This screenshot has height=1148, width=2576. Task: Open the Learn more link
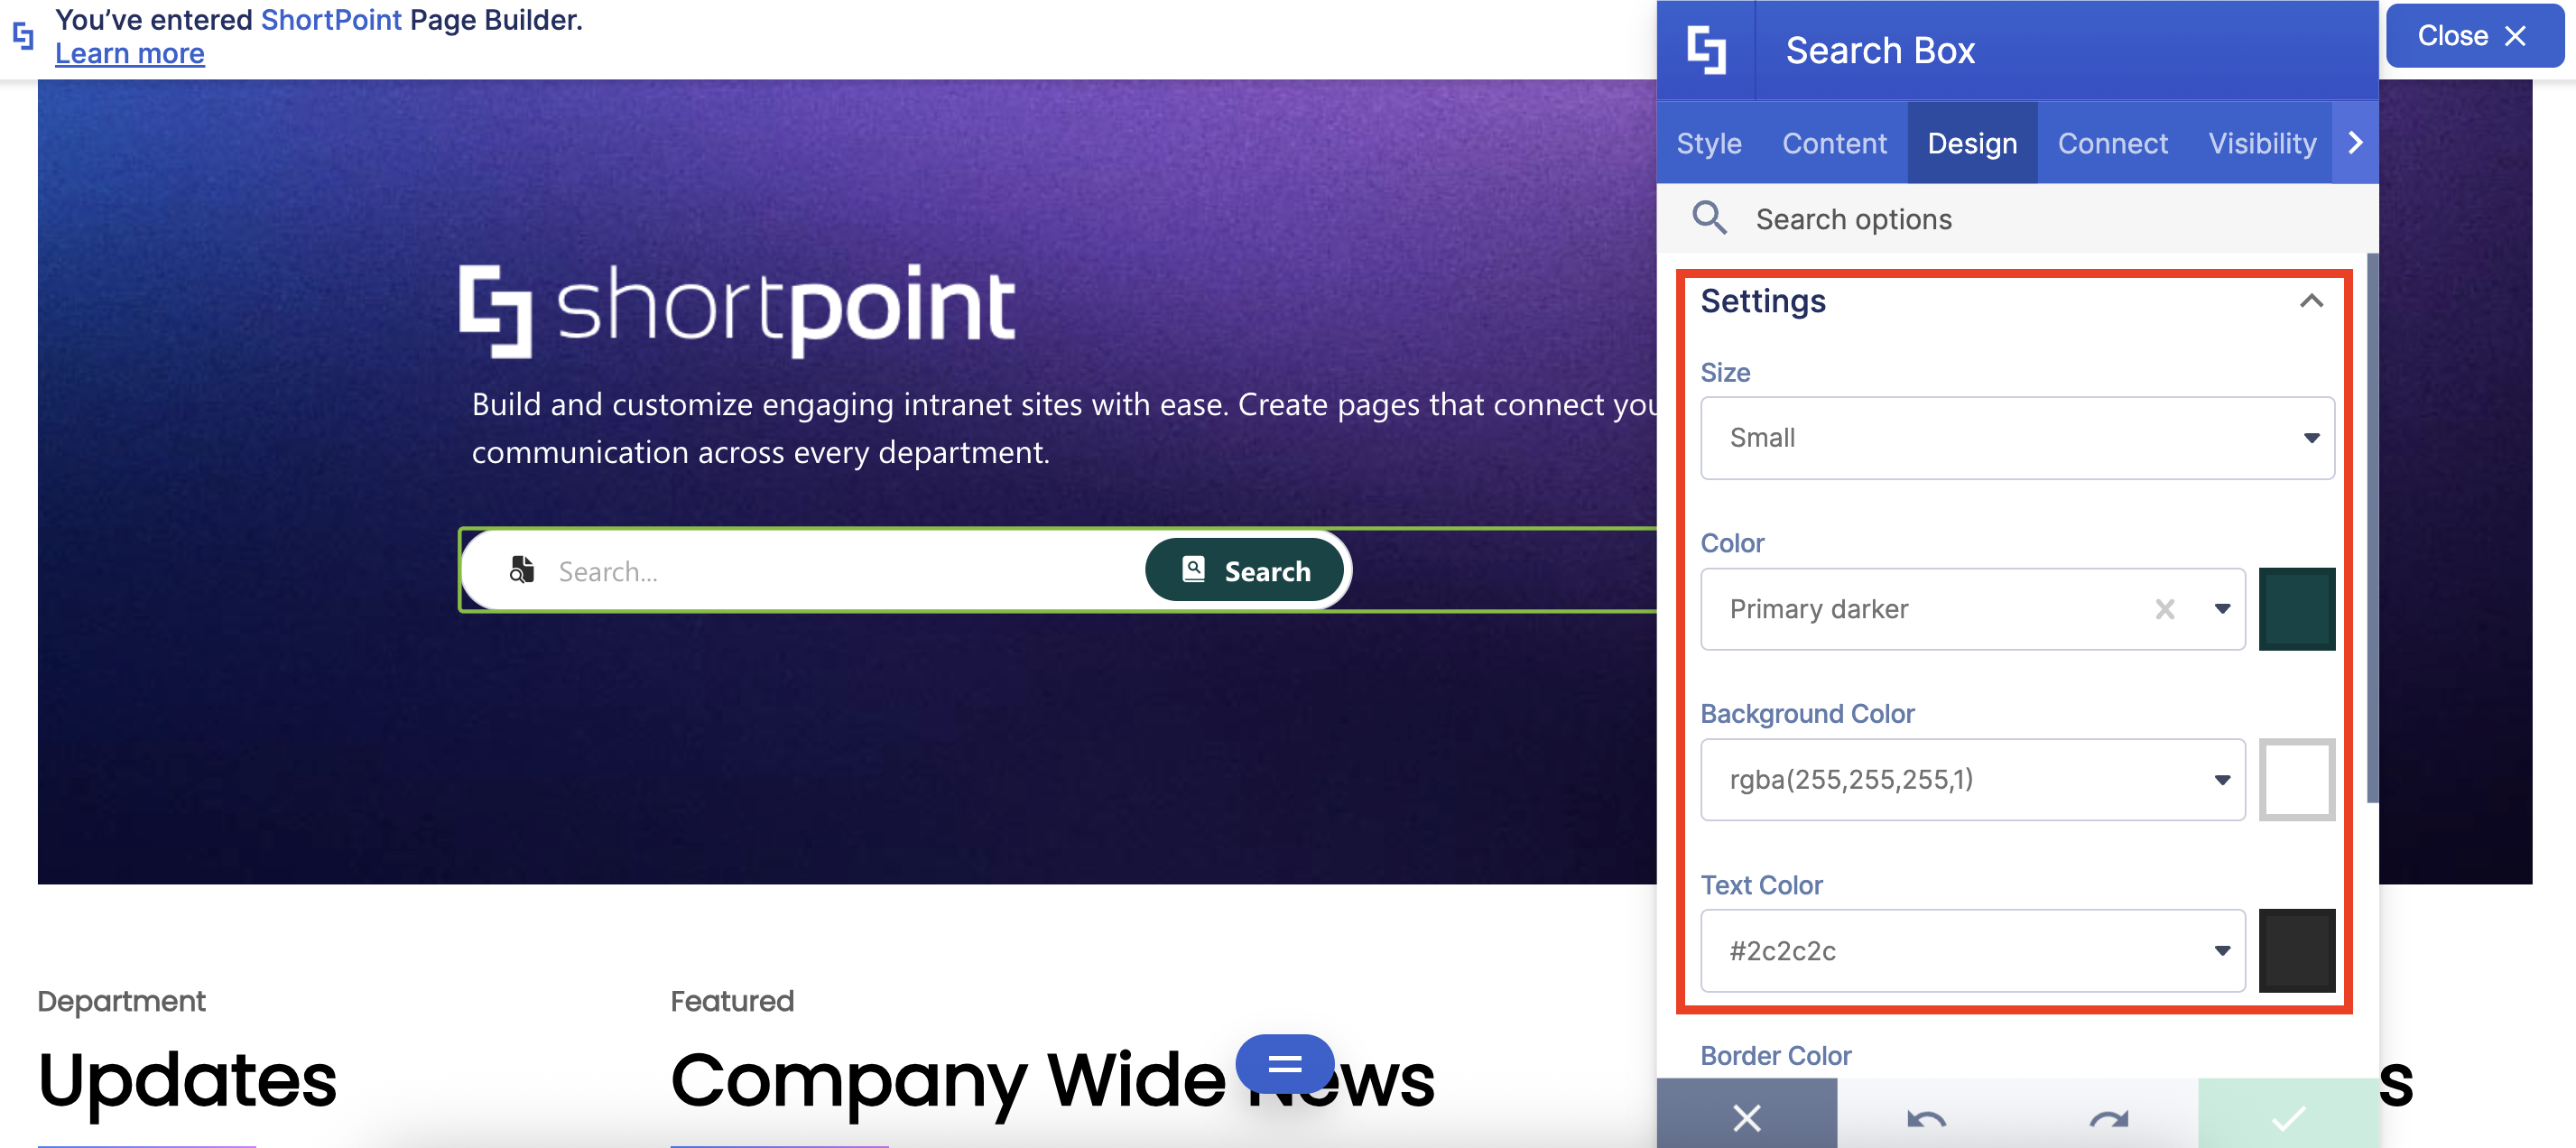click(130, 54)
